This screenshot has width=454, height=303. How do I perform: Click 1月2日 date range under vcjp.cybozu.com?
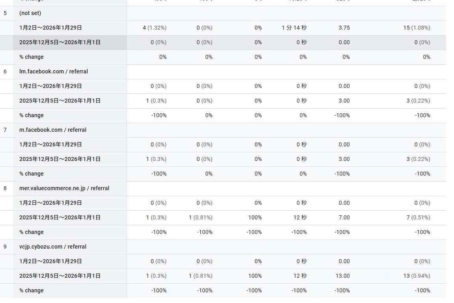(x=50, y=261)
